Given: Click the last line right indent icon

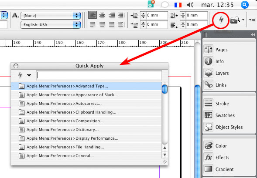Looking at the screenshot, I should click(174, 25).
